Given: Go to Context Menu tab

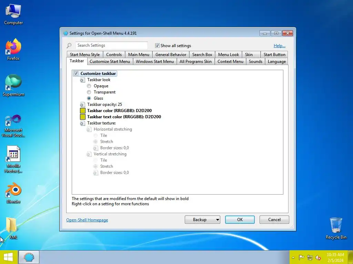Looking at the screenshot, I should point(230,62).
